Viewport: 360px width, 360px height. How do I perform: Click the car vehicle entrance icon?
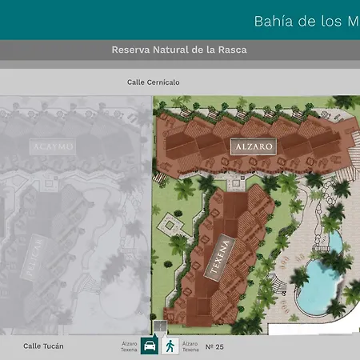pyautogui.click(x=150, y=346)
